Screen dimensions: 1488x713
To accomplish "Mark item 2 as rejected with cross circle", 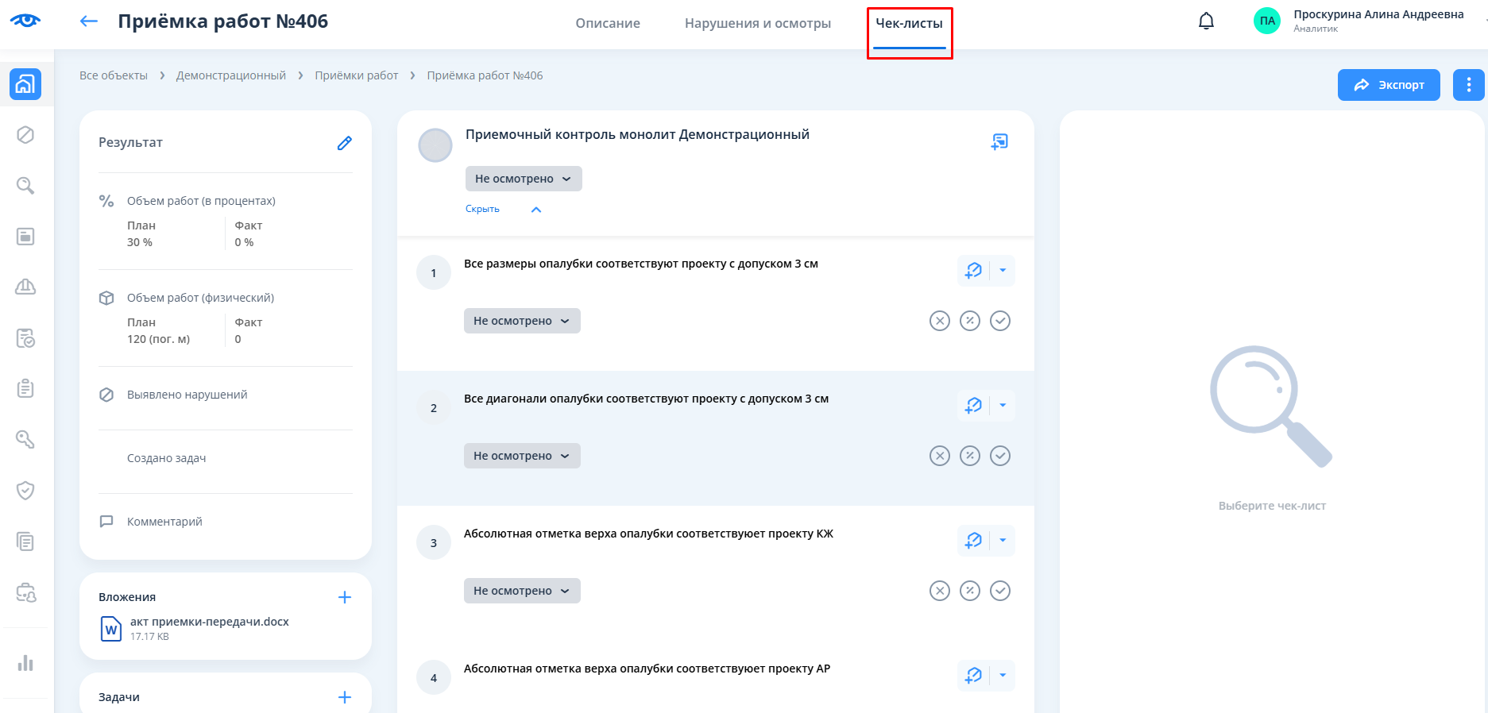I will [x=940, y=456].
